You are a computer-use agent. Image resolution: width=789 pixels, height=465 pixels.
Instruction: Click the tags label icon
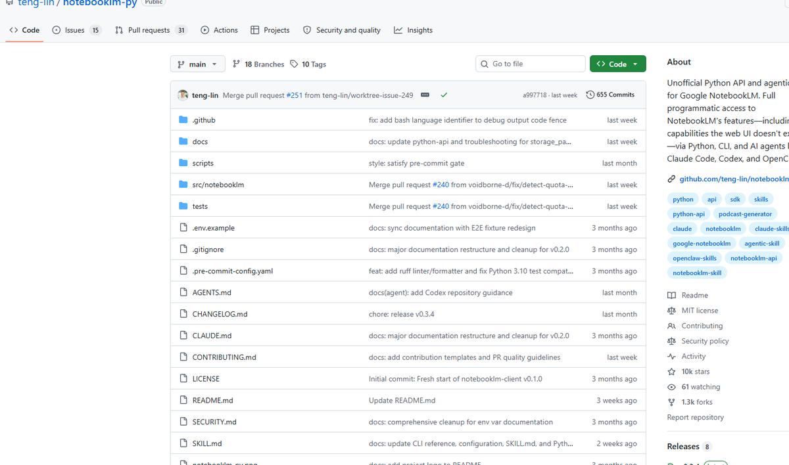pyautogui.click(x=294, y=64)
